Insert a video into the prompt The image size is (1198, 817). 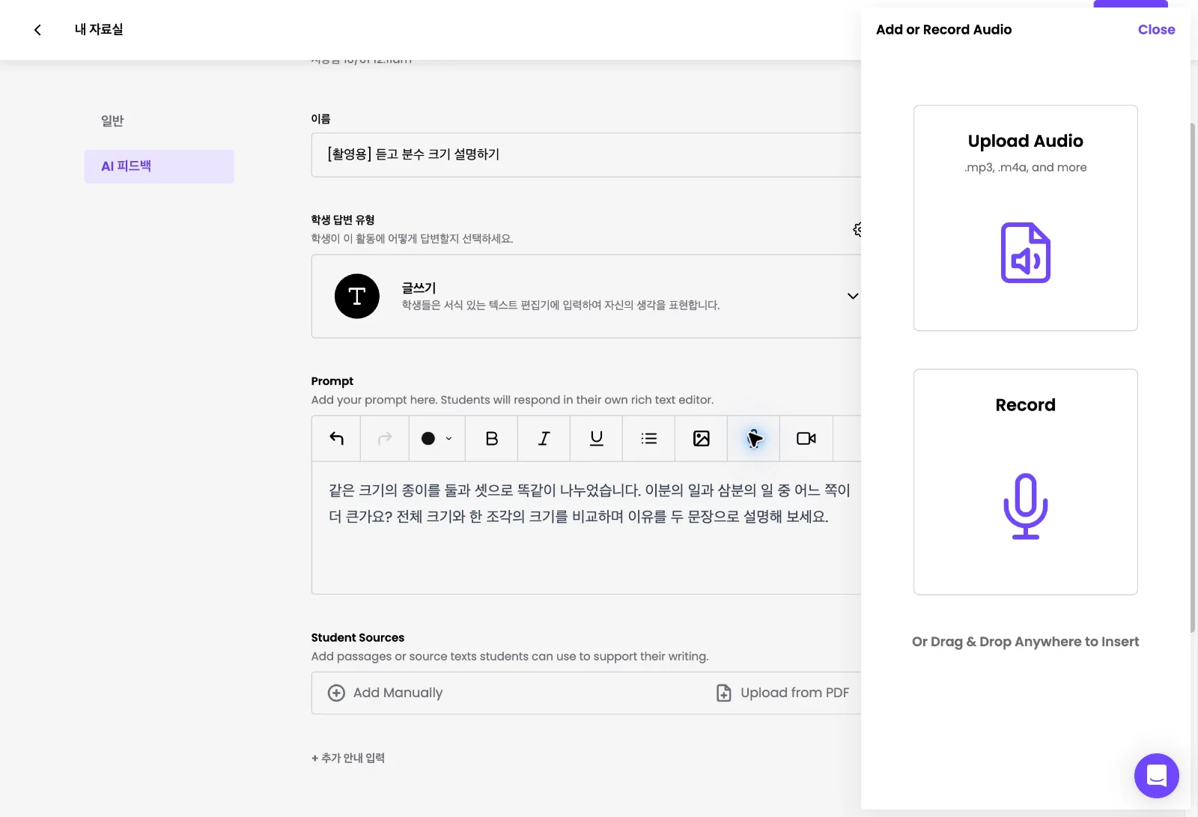click(806, 438)
